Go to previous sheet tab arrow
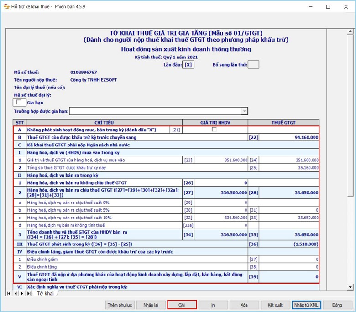This screenshot has height=312, width=356. click(15, 293)
